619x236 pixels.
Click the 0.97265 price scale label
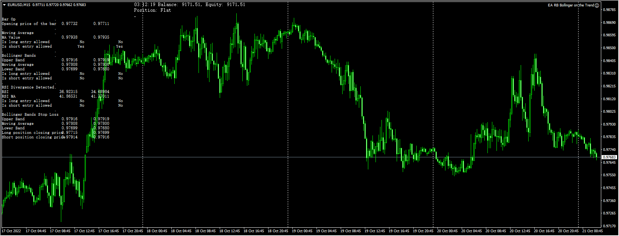click(x=609, y=213)
